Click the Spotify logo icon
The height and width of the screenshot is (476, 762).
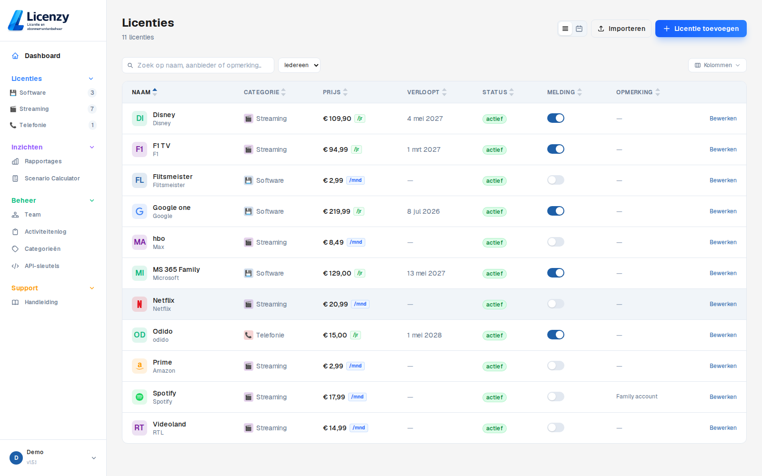[x=140, y=397]
